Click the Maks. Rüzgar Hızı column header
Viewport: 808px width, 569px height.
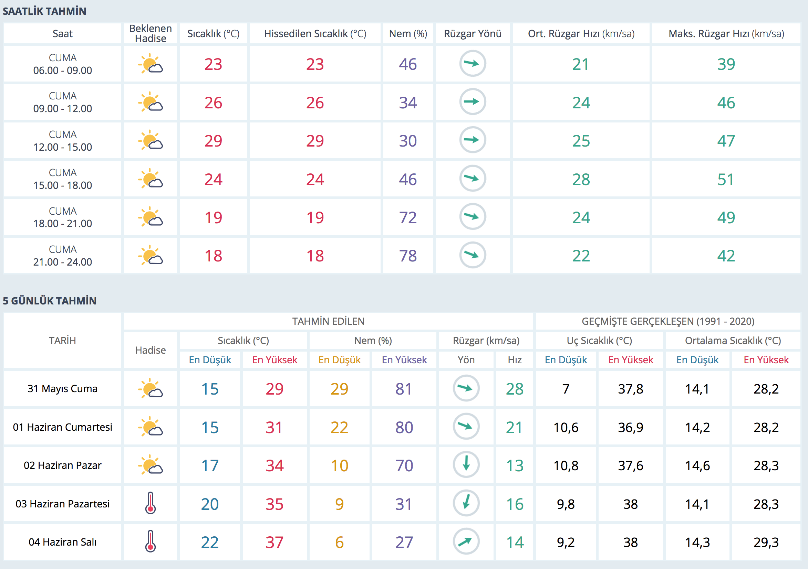(726, 34)
